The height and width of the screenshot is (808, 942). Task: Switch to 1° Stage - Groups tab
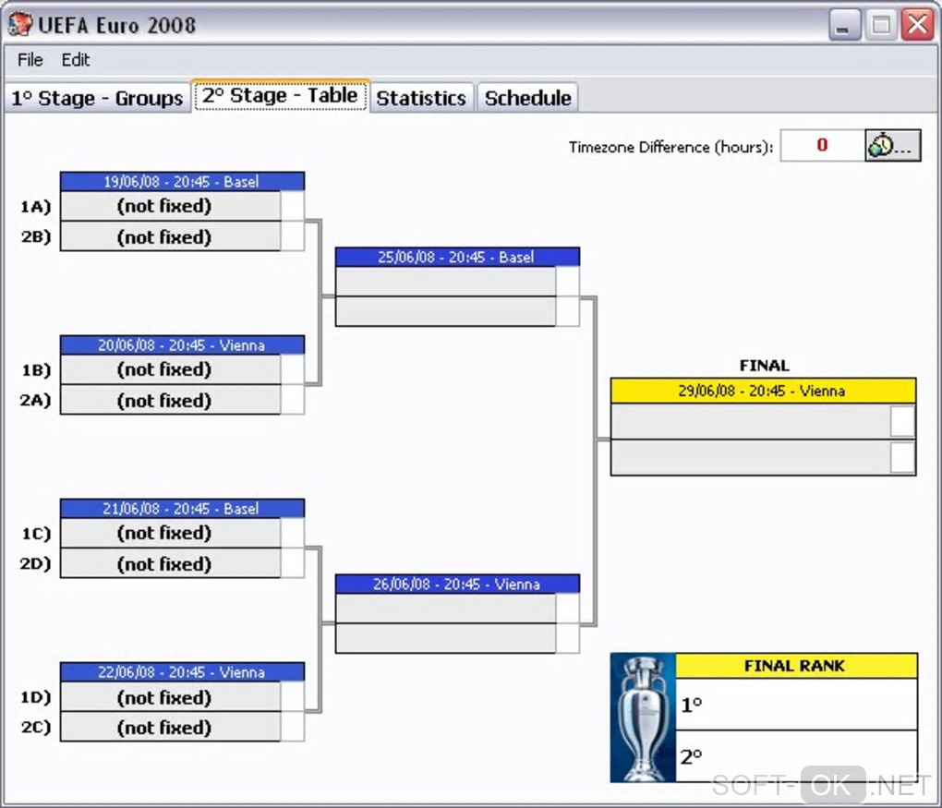[x=97, y=97]
